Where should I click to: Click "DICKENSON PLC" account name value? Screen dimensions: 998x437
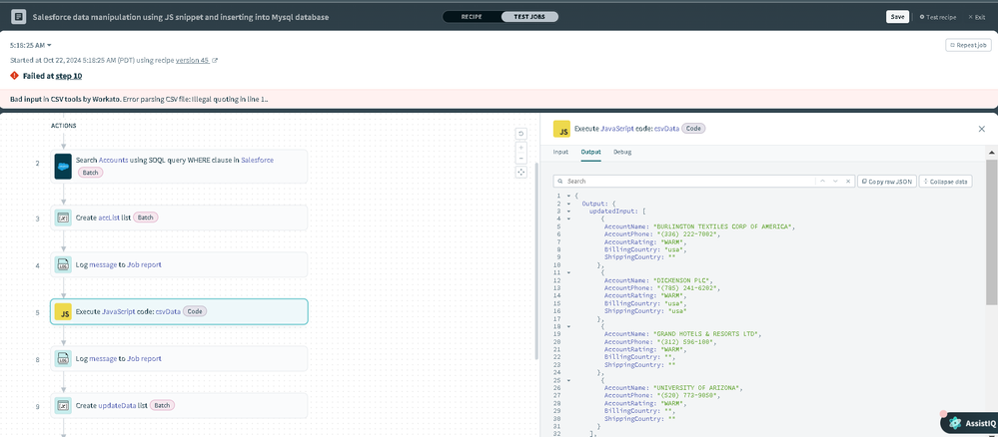click(x=684, y=280)
